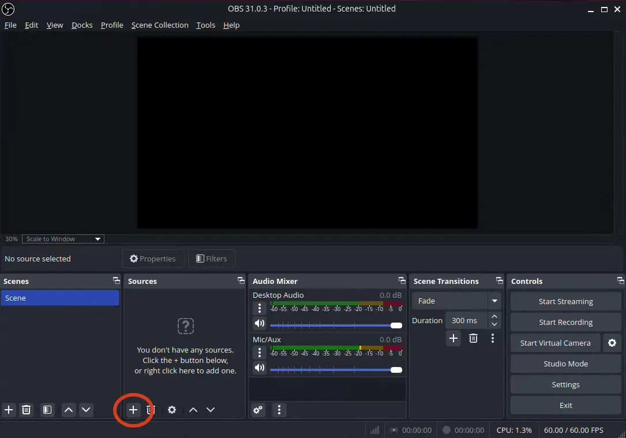Click the Filters button next to Properties
Image resolution: width=626 pixels, height=438 pixels.
(212, 259)
